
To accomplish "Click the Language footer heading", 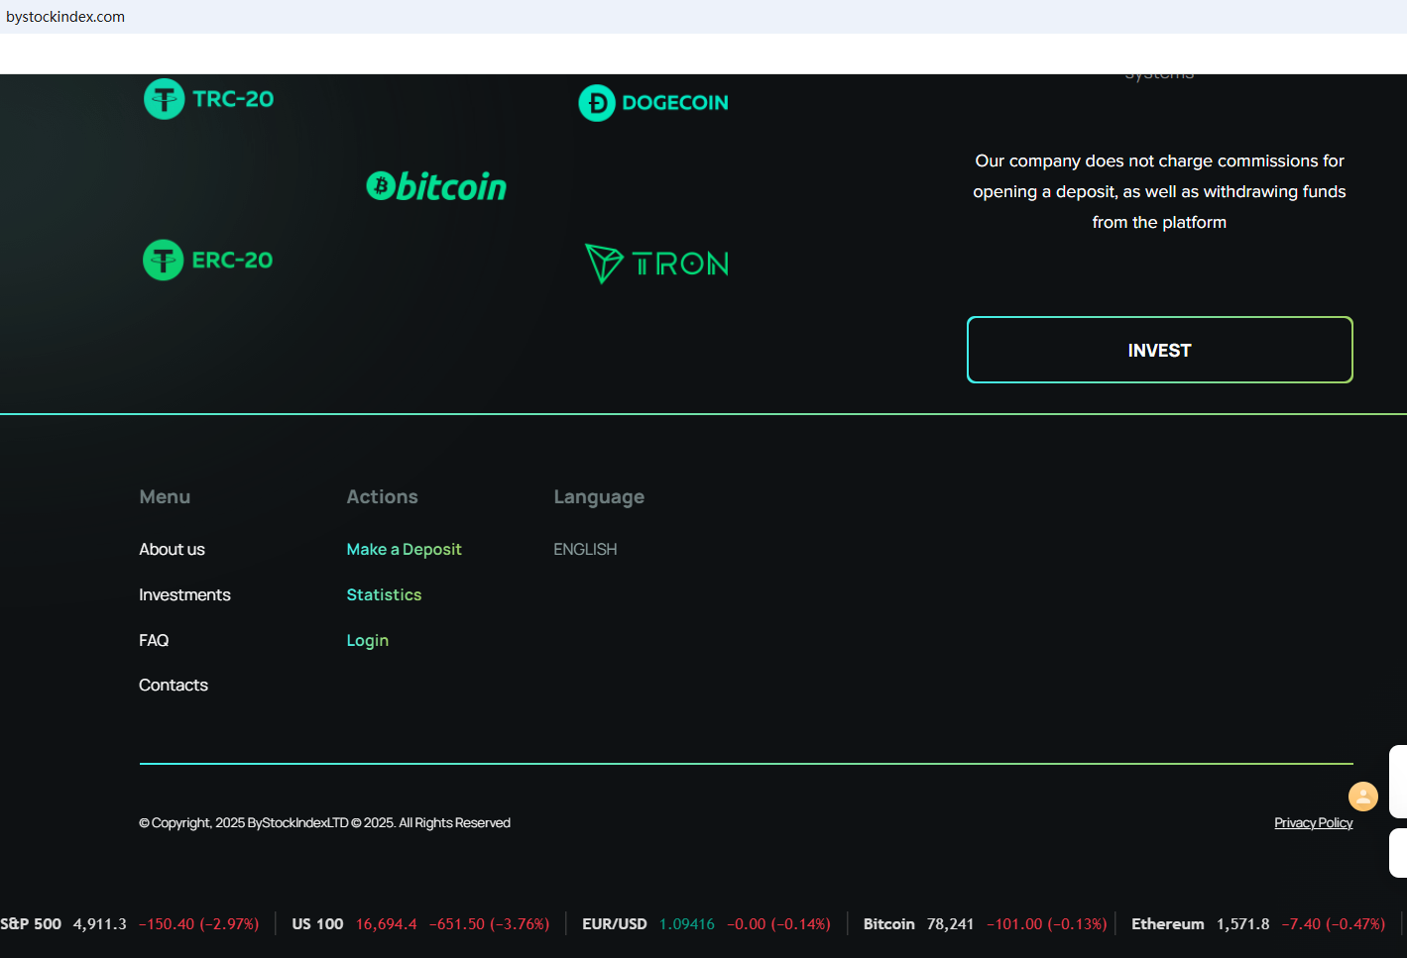I will [x=599, y=497].
